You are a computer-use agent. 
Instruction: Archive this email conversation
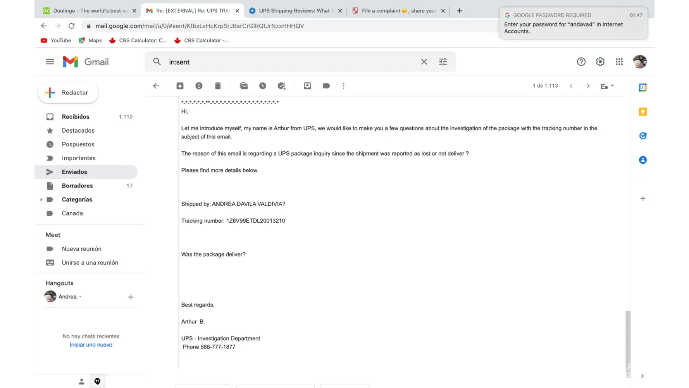(x=180, y=86)
